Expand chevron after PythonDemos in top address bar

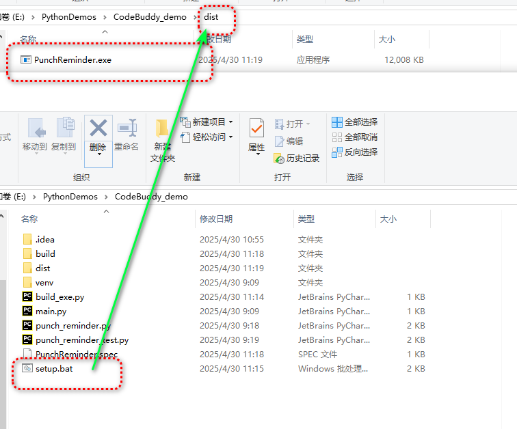click(x=105, y=17)
